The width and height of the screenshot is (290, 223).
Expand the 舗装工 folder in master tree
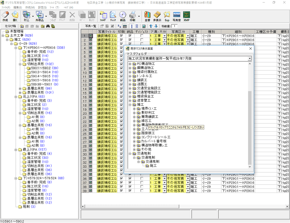130,80
